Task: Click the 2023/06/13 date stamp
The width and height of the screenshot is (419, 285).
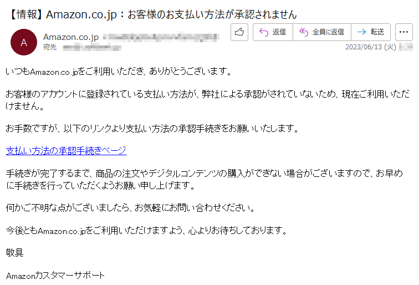Action: [x=371, y=47]
